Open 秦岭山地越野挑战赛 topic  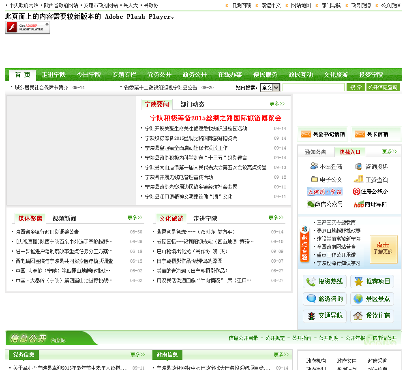(x=339, y=231)
